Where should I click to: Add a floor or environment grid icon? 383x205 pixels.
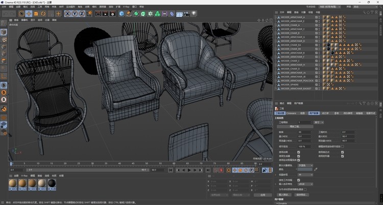pyautogui.click(x=179, y=14)
